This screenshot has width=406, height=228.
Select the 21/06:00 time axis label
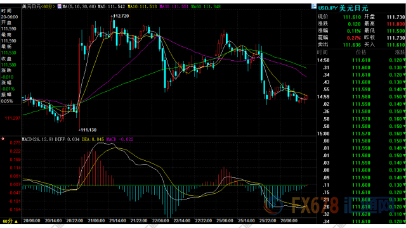[96, 221]
